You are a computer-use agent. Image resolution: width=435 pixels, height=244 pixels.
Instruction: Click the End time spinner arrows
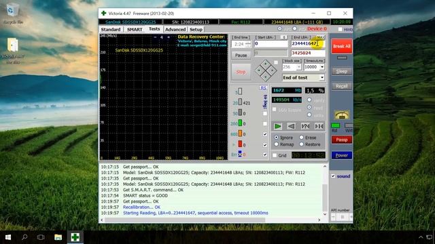[x=248, y=44]
